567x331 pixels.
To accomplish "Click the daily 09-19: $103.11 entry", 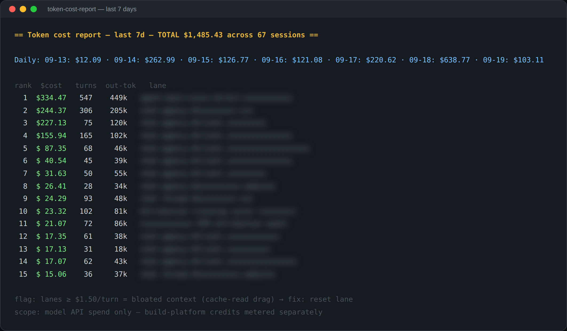I will [x=513, y=60].
